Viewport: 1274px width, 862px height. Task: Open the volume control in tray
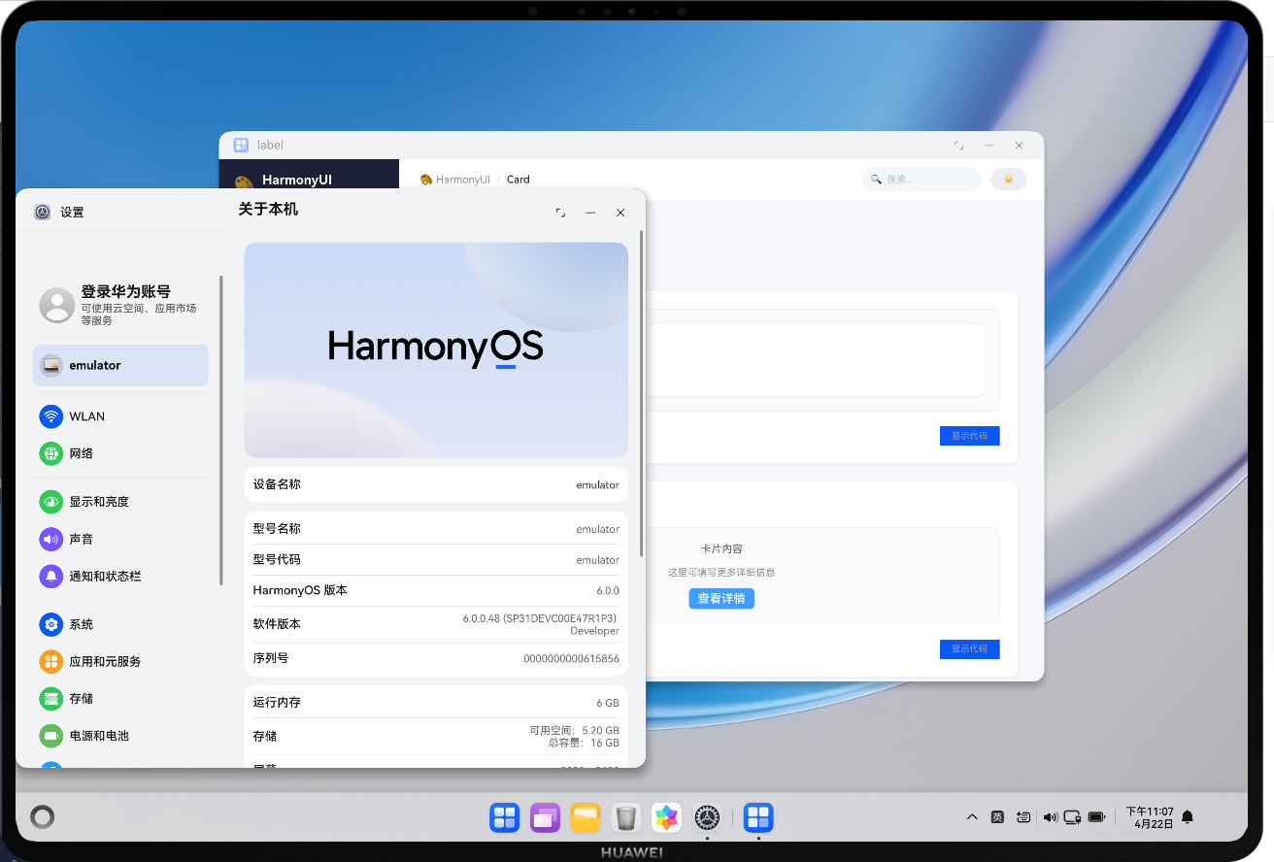pos(1050,817)
